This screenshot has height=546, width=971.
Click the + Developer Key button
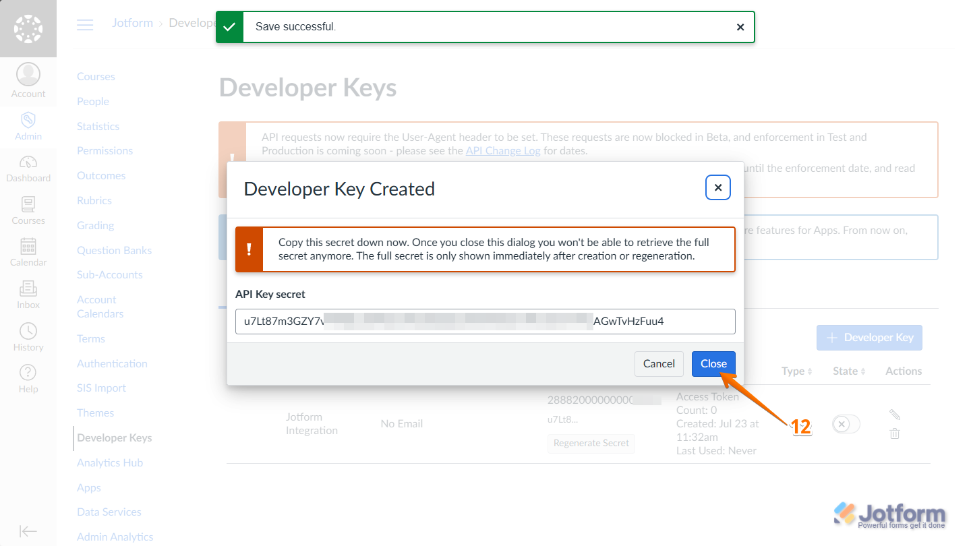point(869,338)
